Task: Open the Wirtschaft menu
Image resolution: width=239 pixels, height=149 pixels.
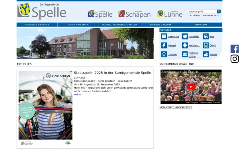Action: [202, 25]
